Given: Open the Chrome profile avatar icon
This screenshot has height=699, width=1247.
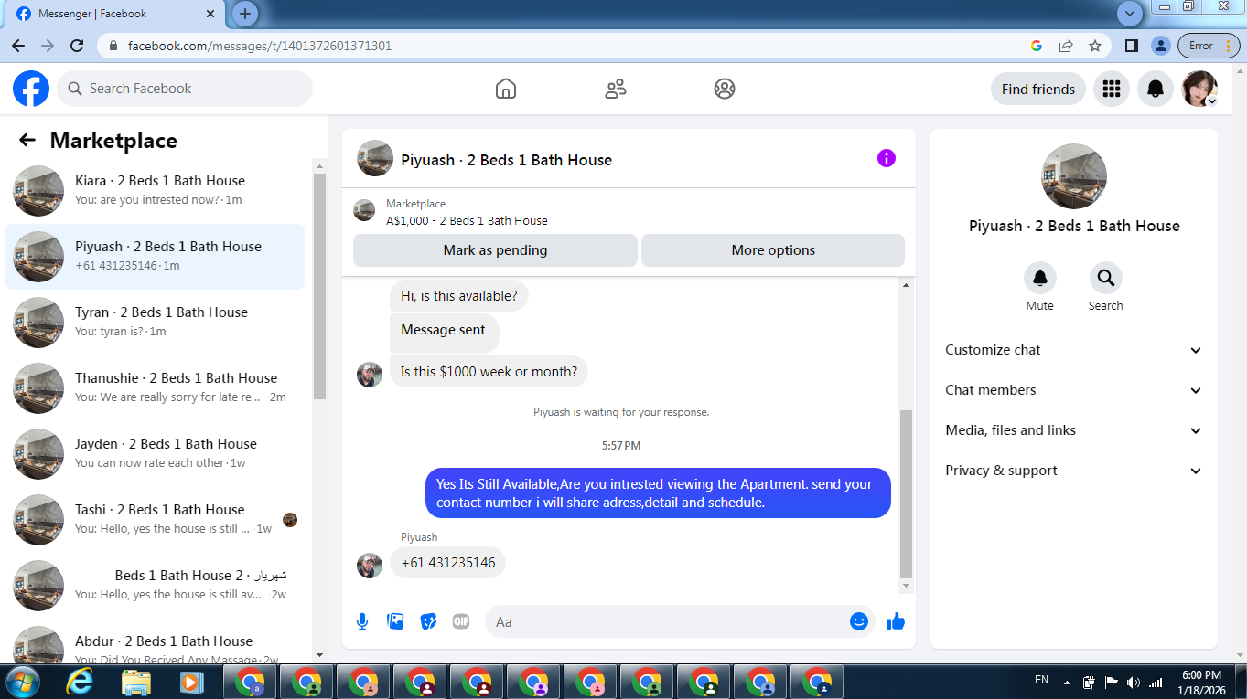Looking at the screenshot, I should [1160, 46].
